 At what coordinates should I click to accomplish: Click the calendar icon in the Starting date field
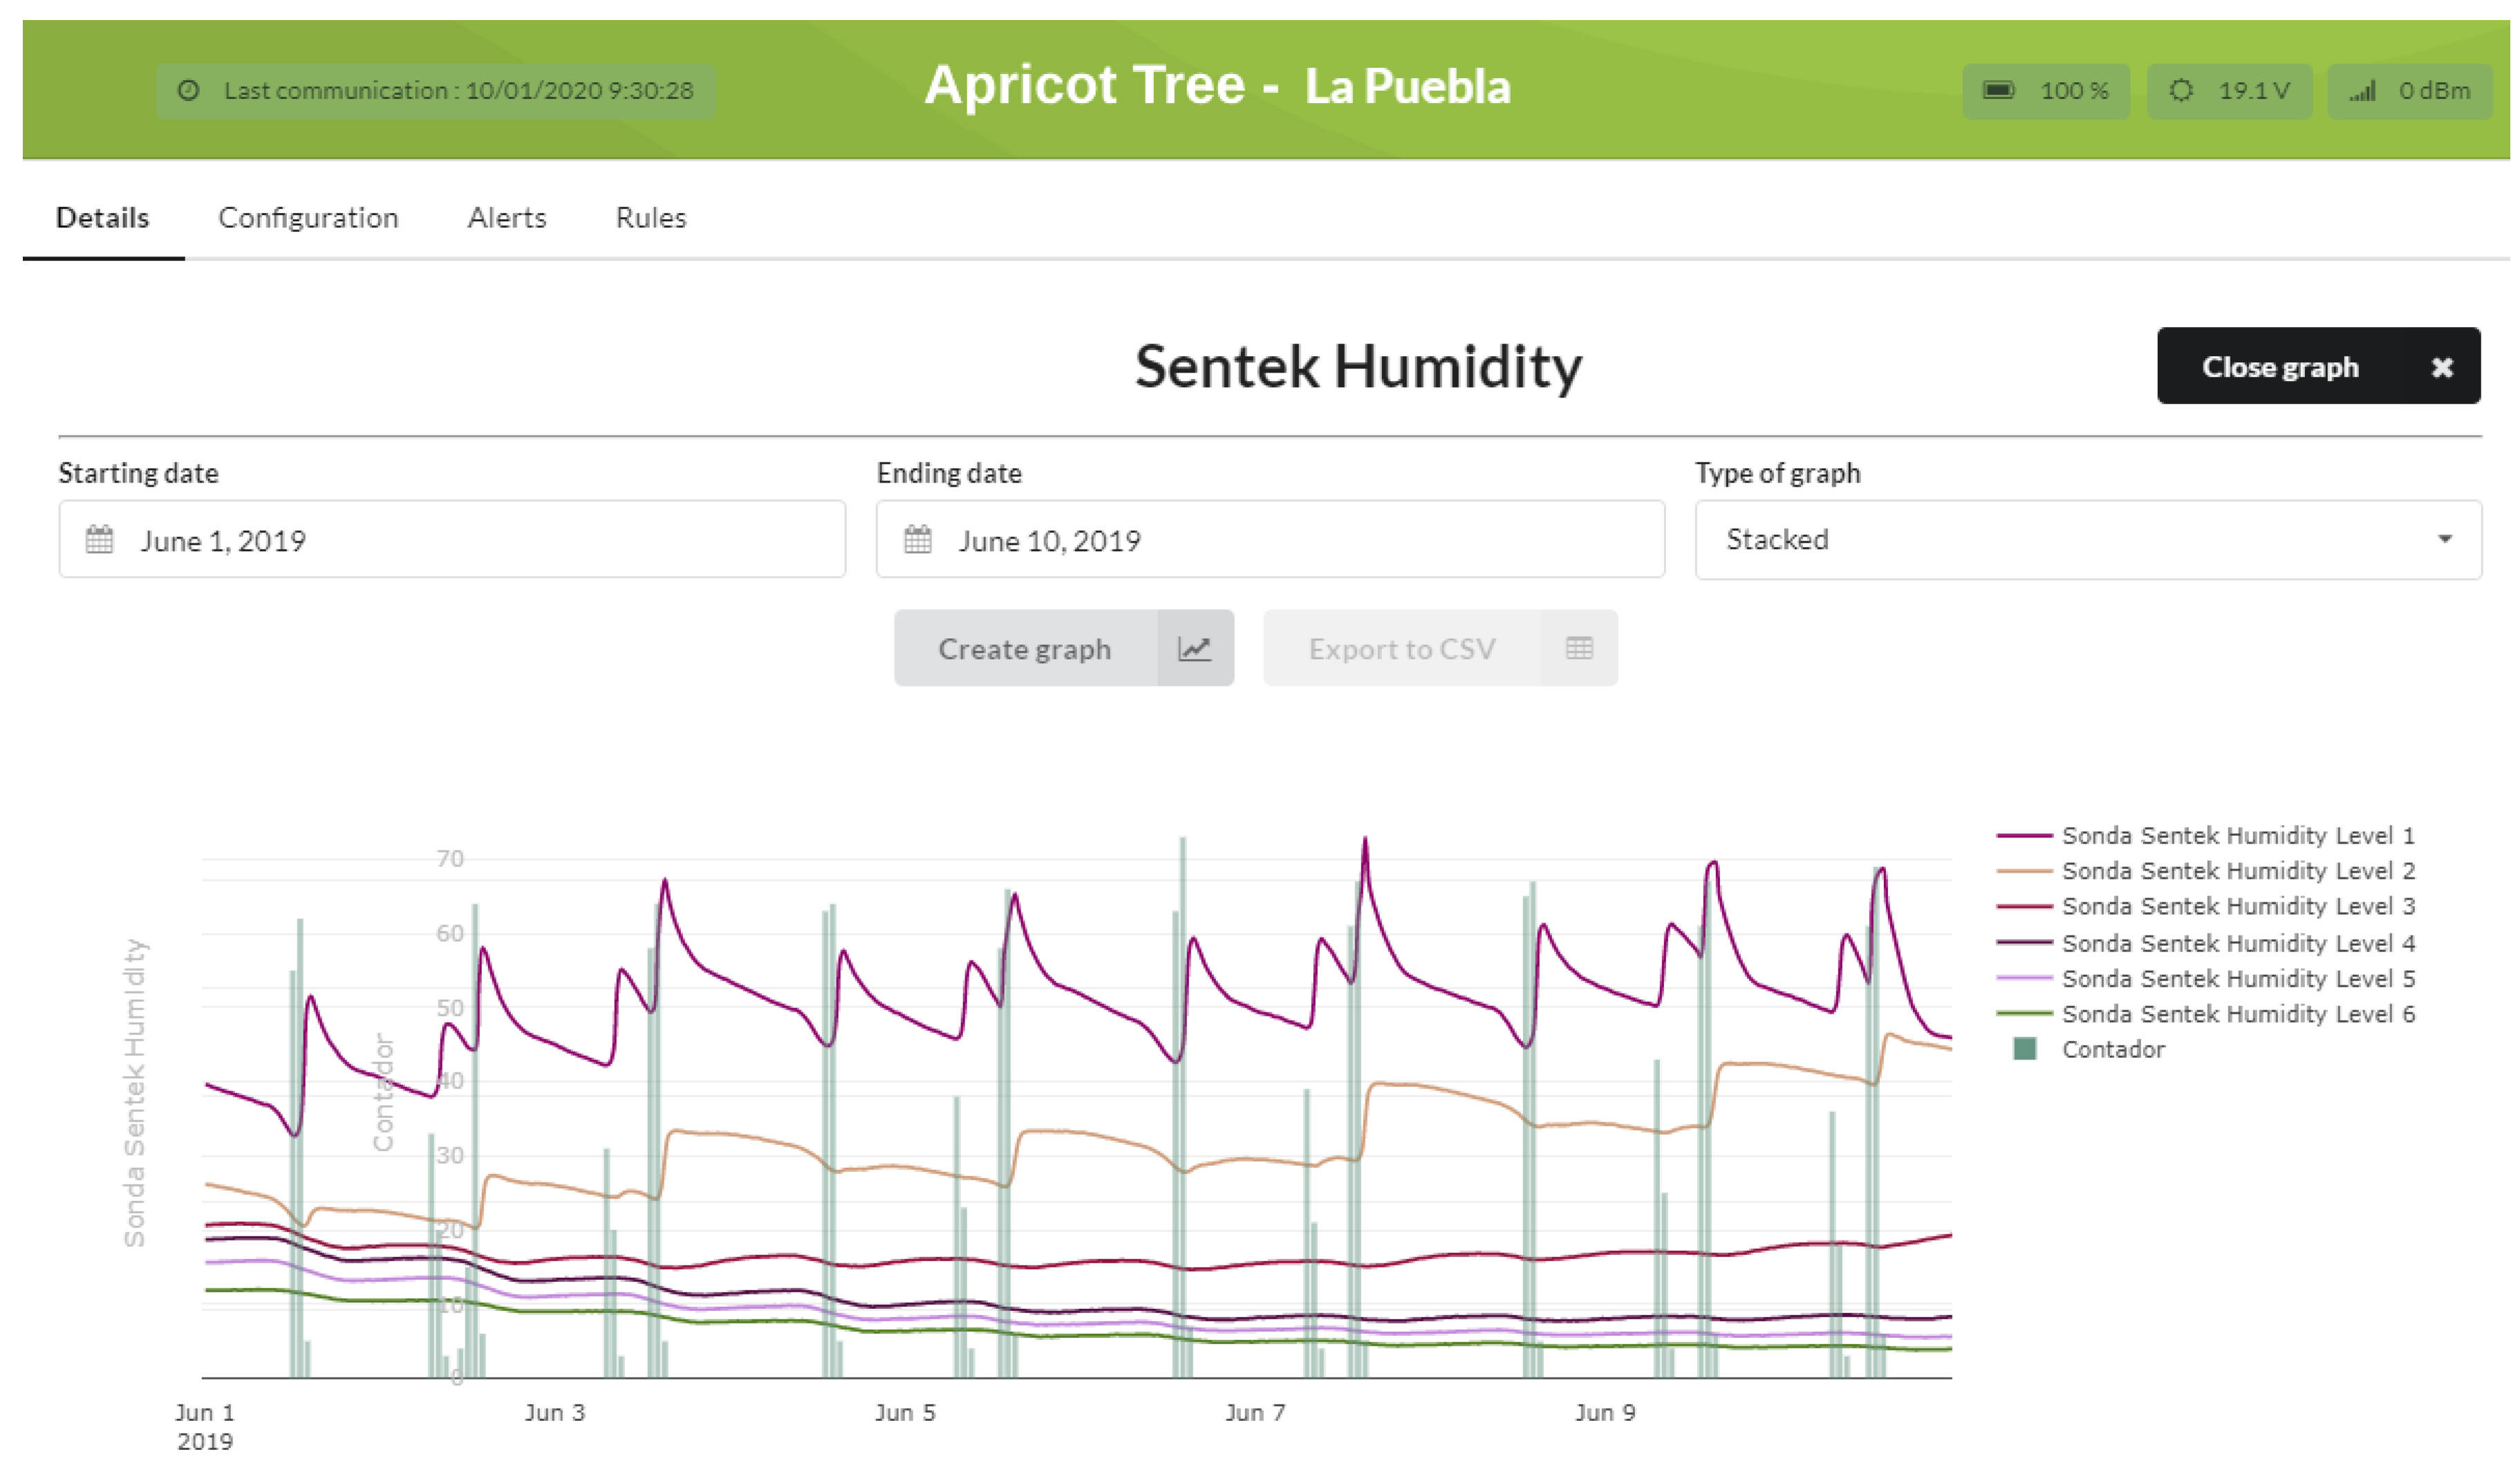point(99,540)
